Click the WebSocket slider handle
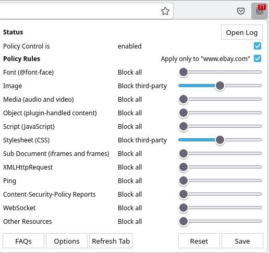Viewport: 269px width, 253px height. [184, 208]
